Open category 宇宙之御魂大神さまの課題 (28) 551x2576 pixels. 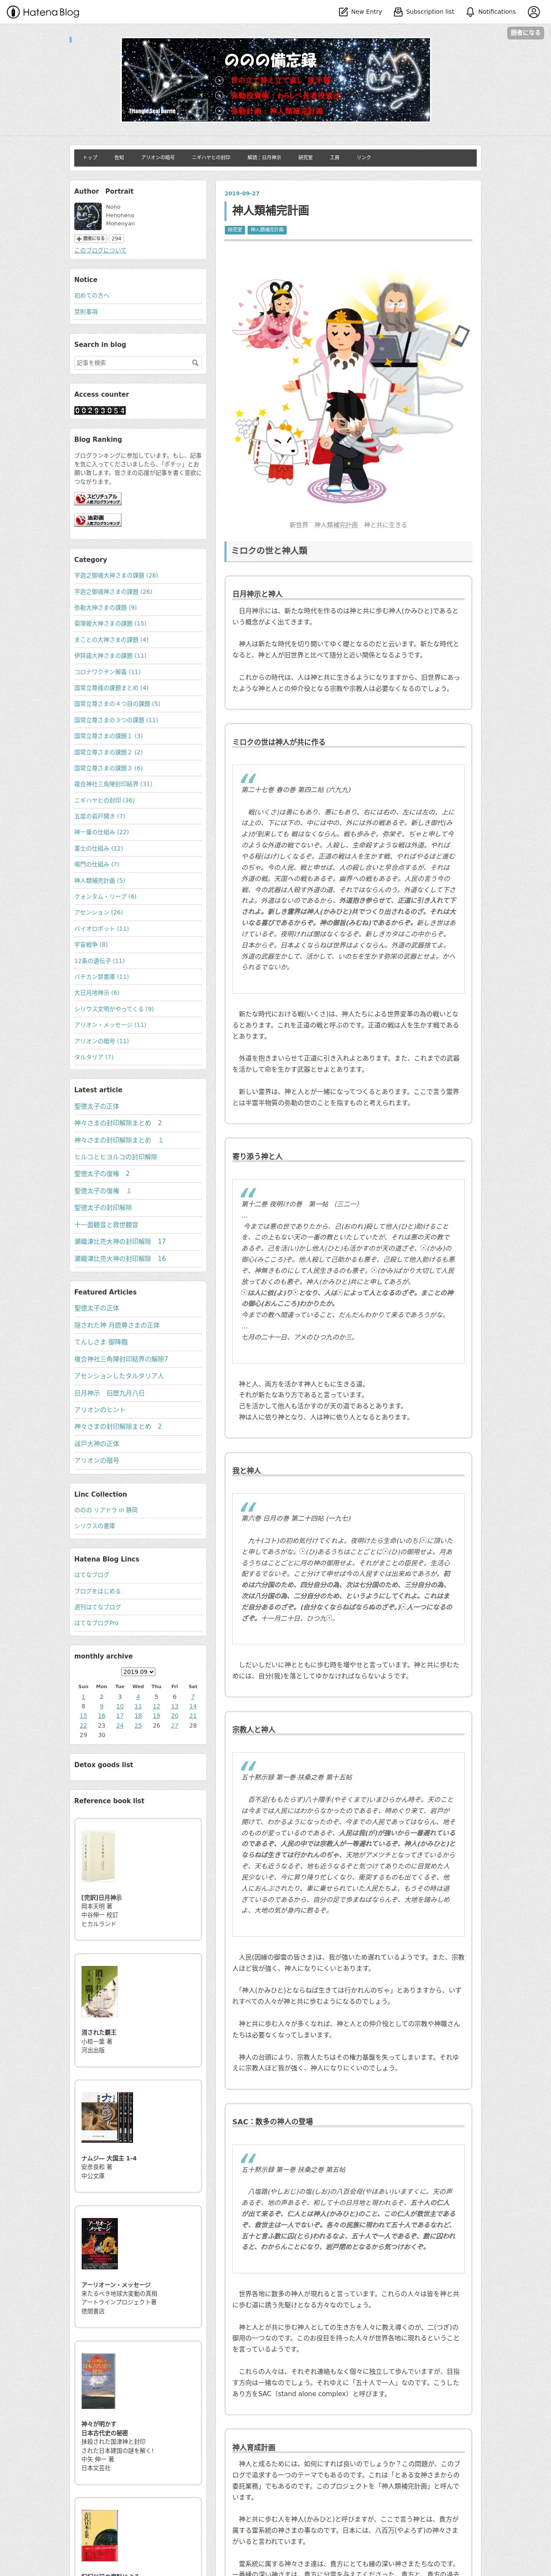[116, 576]
